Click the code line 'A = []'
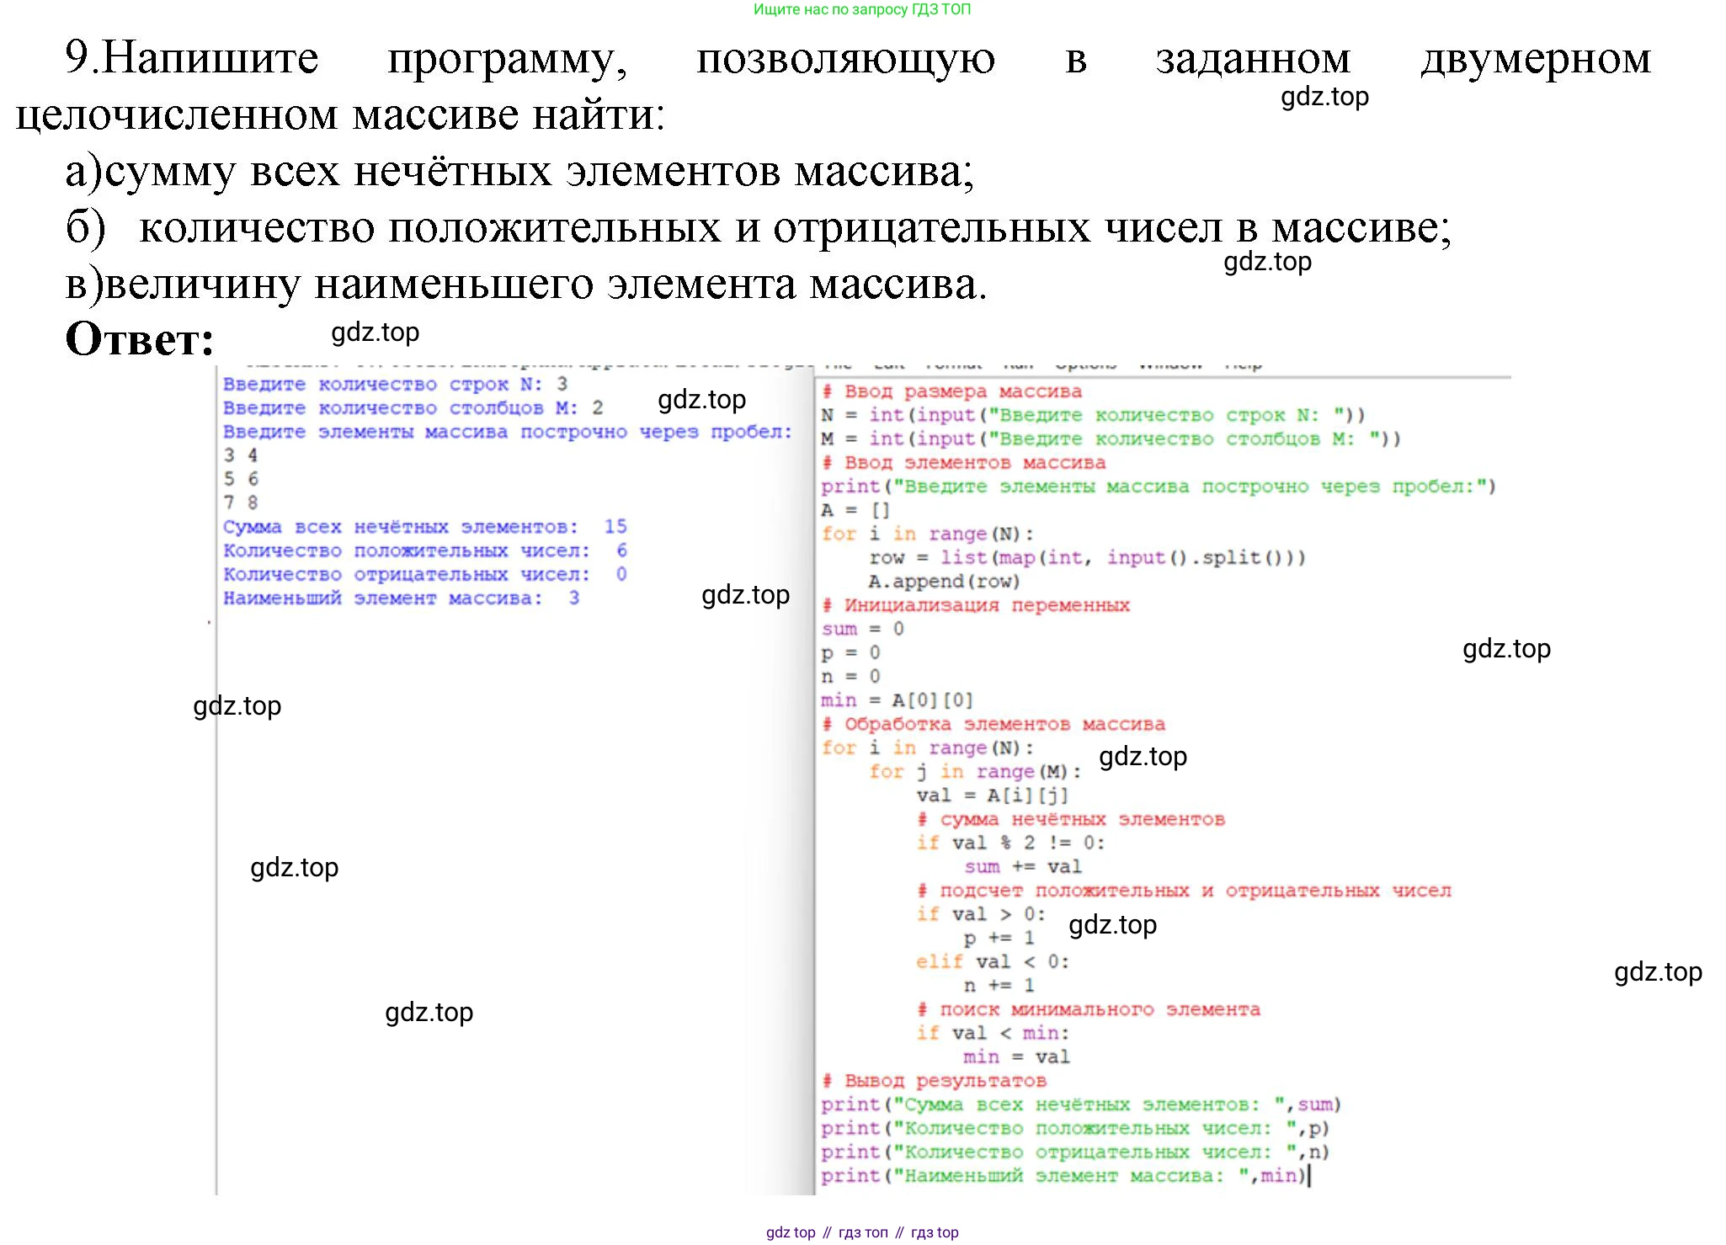The image size is (1726, 1245). pos(855,510)
